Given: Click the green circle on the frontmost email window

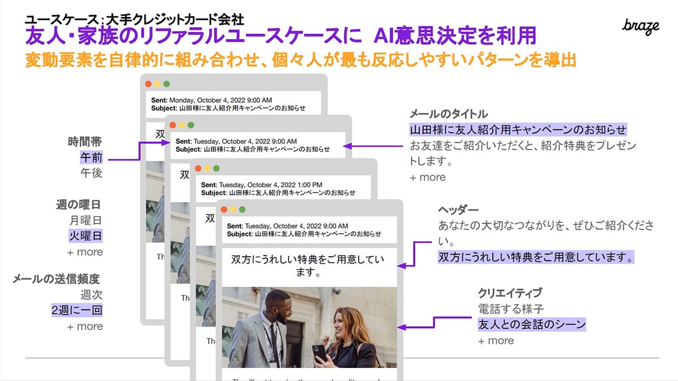Looking at the screenshot, I should pyautogui.click(x=241, y=209).
